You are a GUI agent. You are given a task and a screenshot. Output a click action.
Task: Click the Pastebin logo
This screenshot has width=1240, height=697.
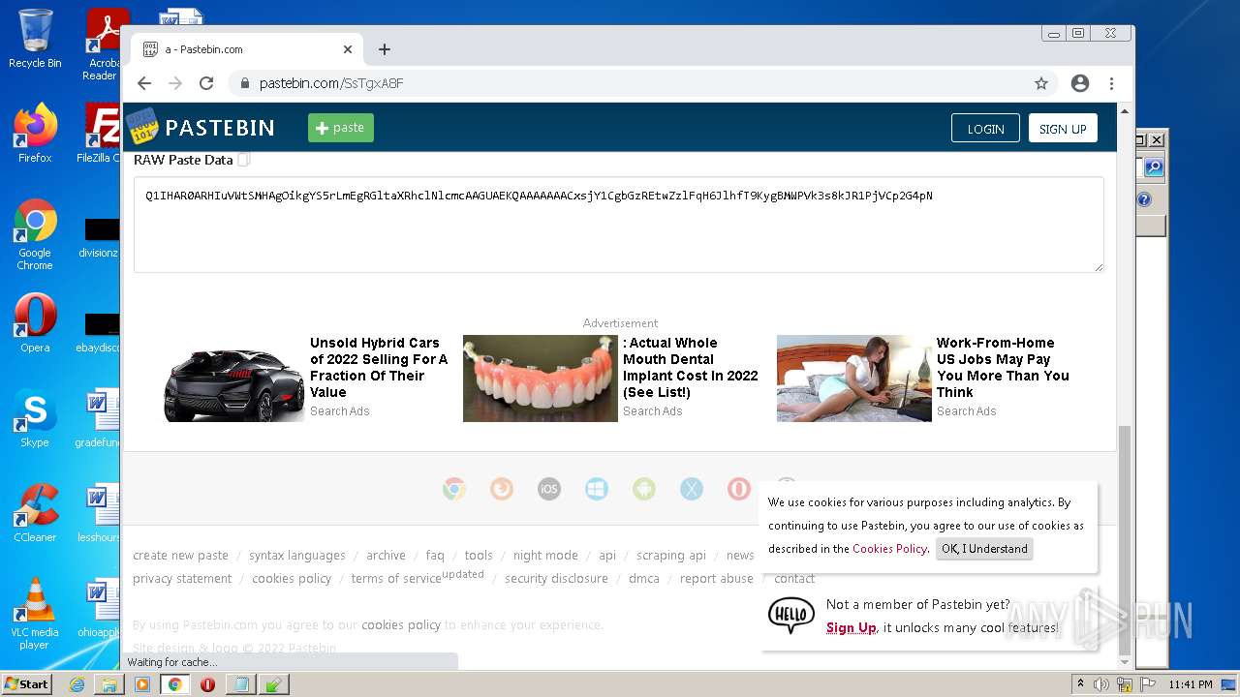[x=201, y=127]
